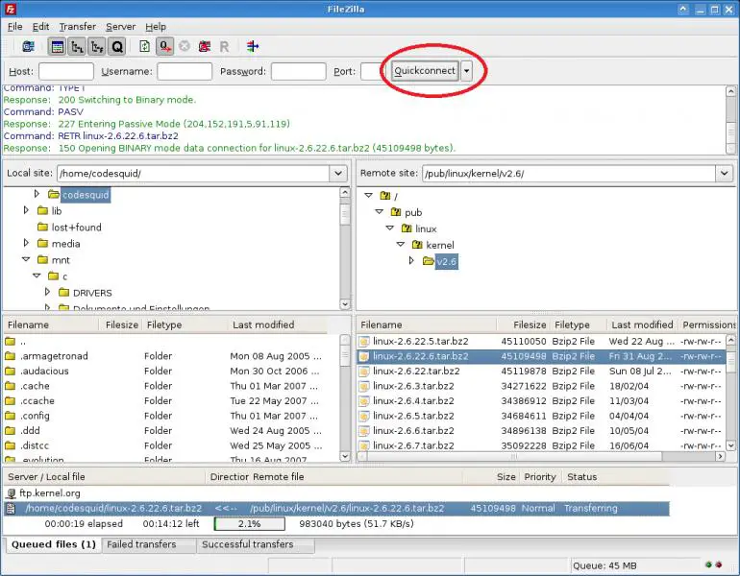Open the Remote site path dropdown
Viewport: 740px width, 576px height.
tap(724, 174)
